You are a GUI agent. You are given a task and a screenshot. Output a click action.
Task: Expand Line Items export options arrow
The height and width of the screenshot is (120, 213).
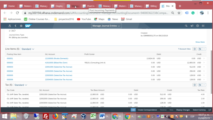(x=204, y=49)
